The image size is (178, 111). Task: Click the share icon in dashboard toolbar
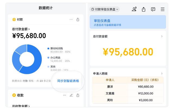click(x=144, y=9)
